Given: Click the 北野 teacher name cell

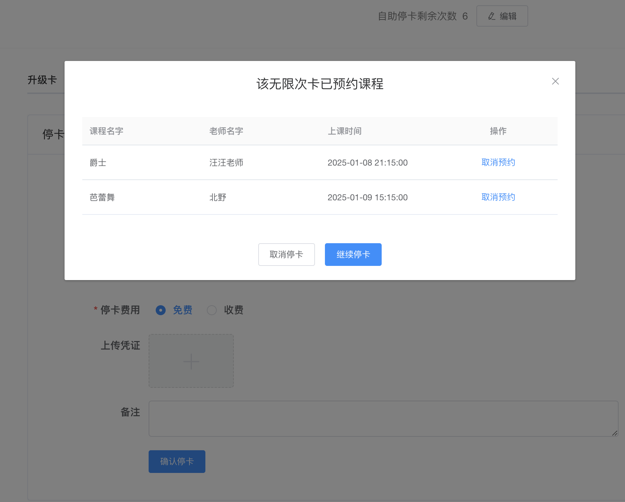Looking at the screenshot, I should (x=218, y=197).
